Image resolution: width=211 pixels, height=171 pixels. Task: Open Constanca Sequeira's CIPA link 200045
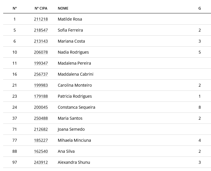pos(41,107)
